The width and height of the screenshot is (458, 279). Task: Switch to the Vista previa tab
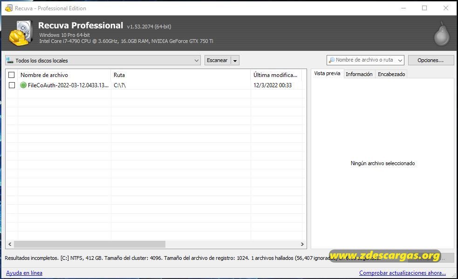pyautogui.click(x=327, y=73)
